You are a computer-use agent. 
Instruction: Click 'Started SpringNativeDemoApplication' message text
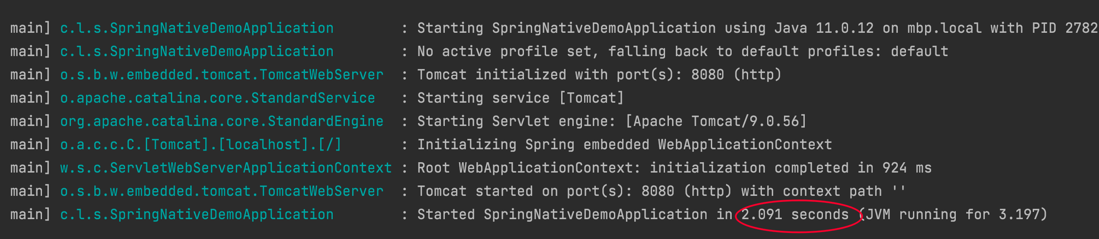562,214
